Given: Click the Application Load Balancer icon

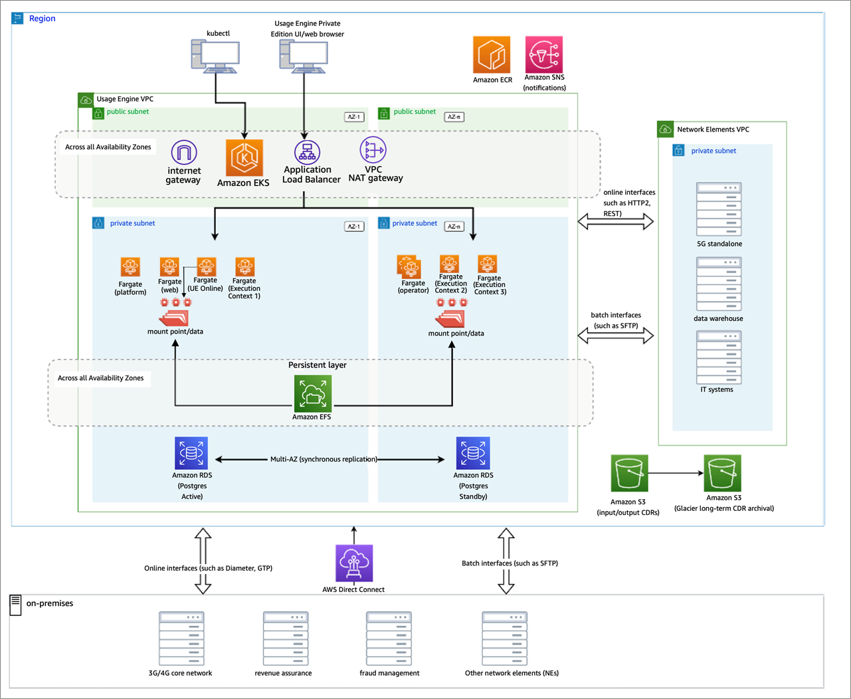Looking at the screenshot, I should click(x=307, y=152).
